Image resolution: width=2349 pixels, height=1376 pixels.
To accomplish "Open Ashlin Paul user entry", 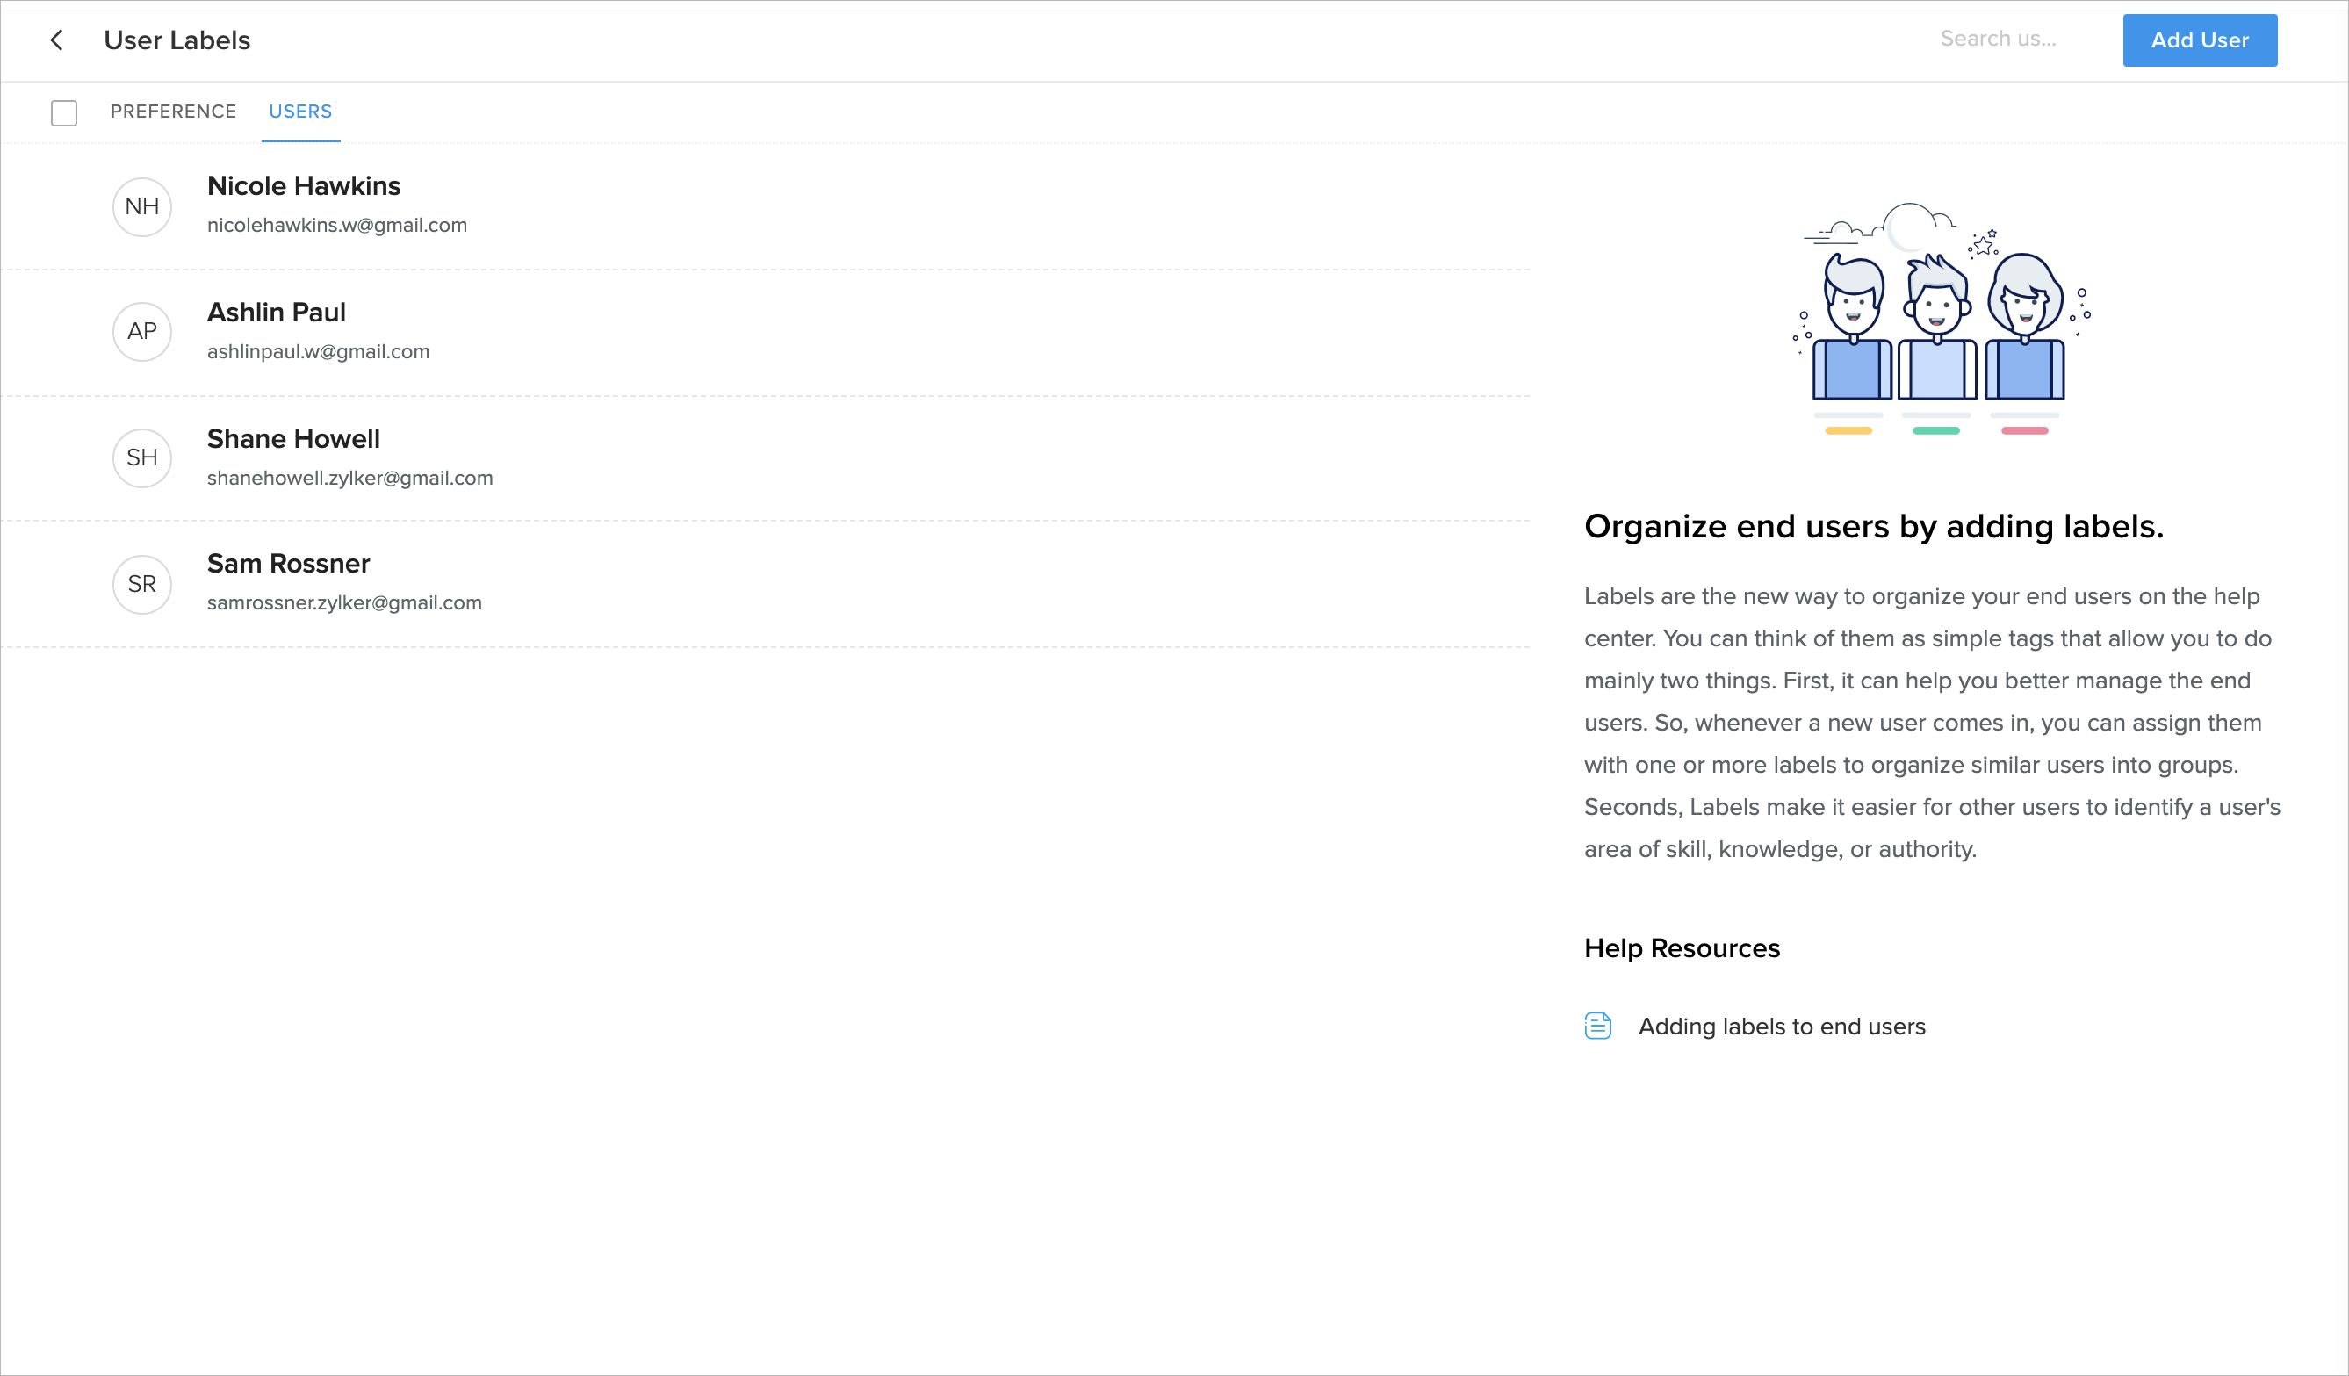I will click(x=276, y=313).
